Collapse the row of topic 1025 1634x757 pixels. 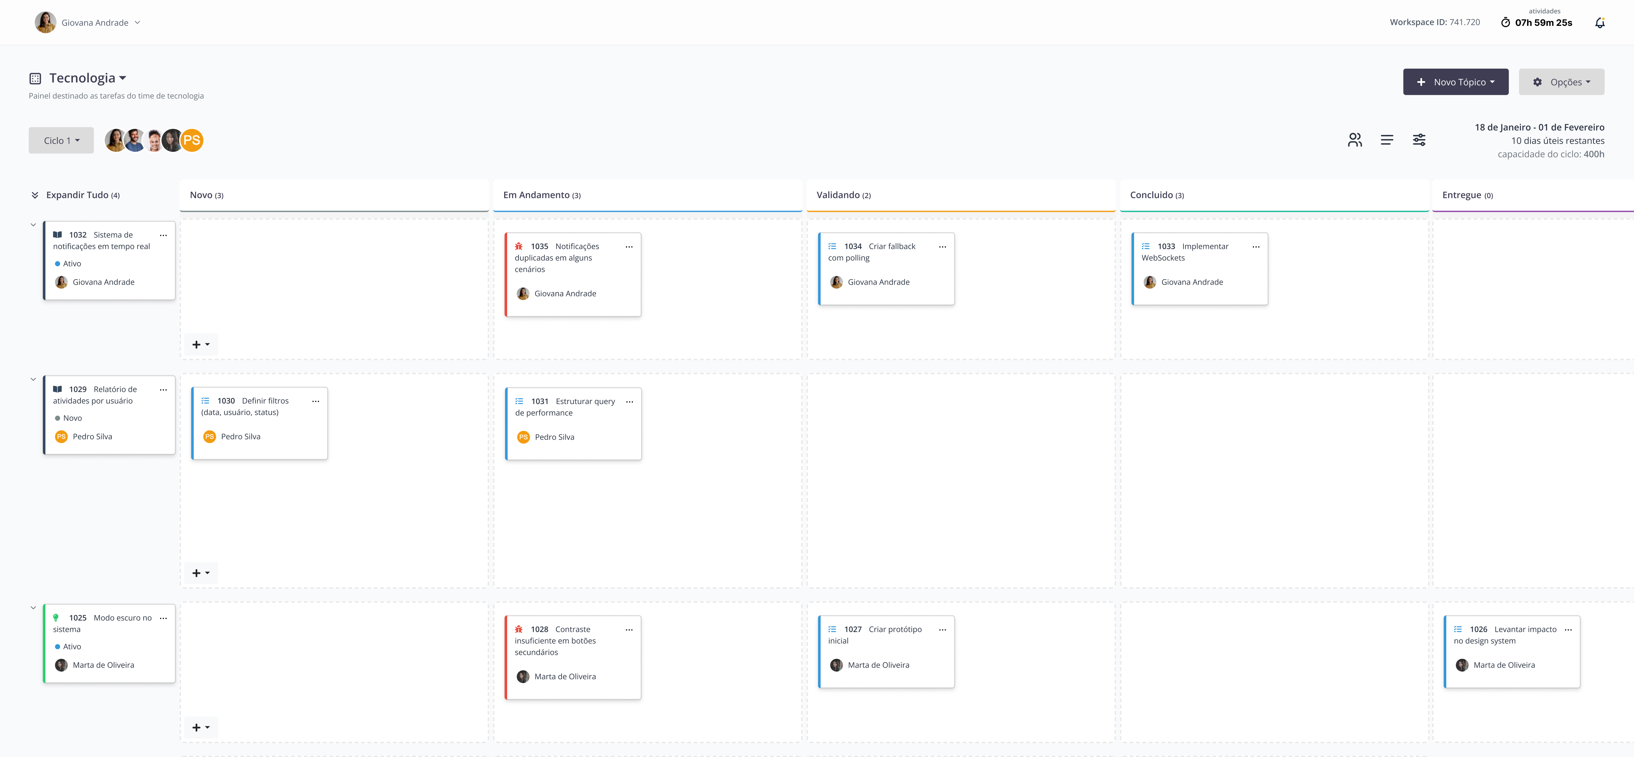[x=34, y=608]
